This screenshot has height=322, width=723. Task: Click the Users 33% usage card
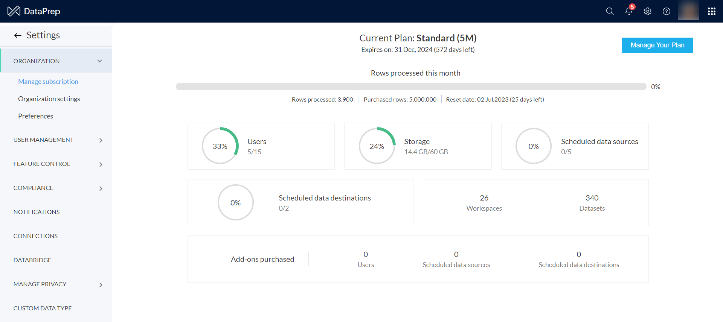pyautogui.click(x=261, y=146)
